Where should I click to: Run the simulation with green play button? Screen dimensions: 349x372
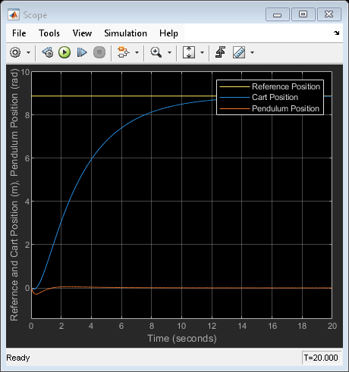click(x=64, y=52)
